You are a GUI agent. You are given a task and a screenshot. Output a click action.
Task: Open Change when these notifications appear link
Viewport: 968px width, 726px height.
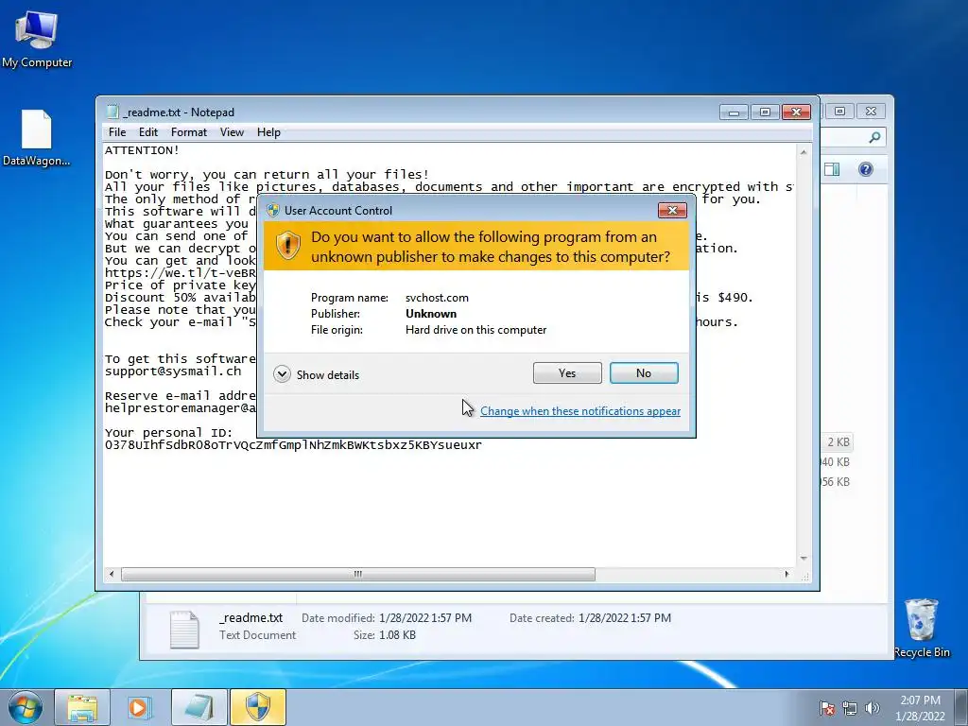coord(580,411)
